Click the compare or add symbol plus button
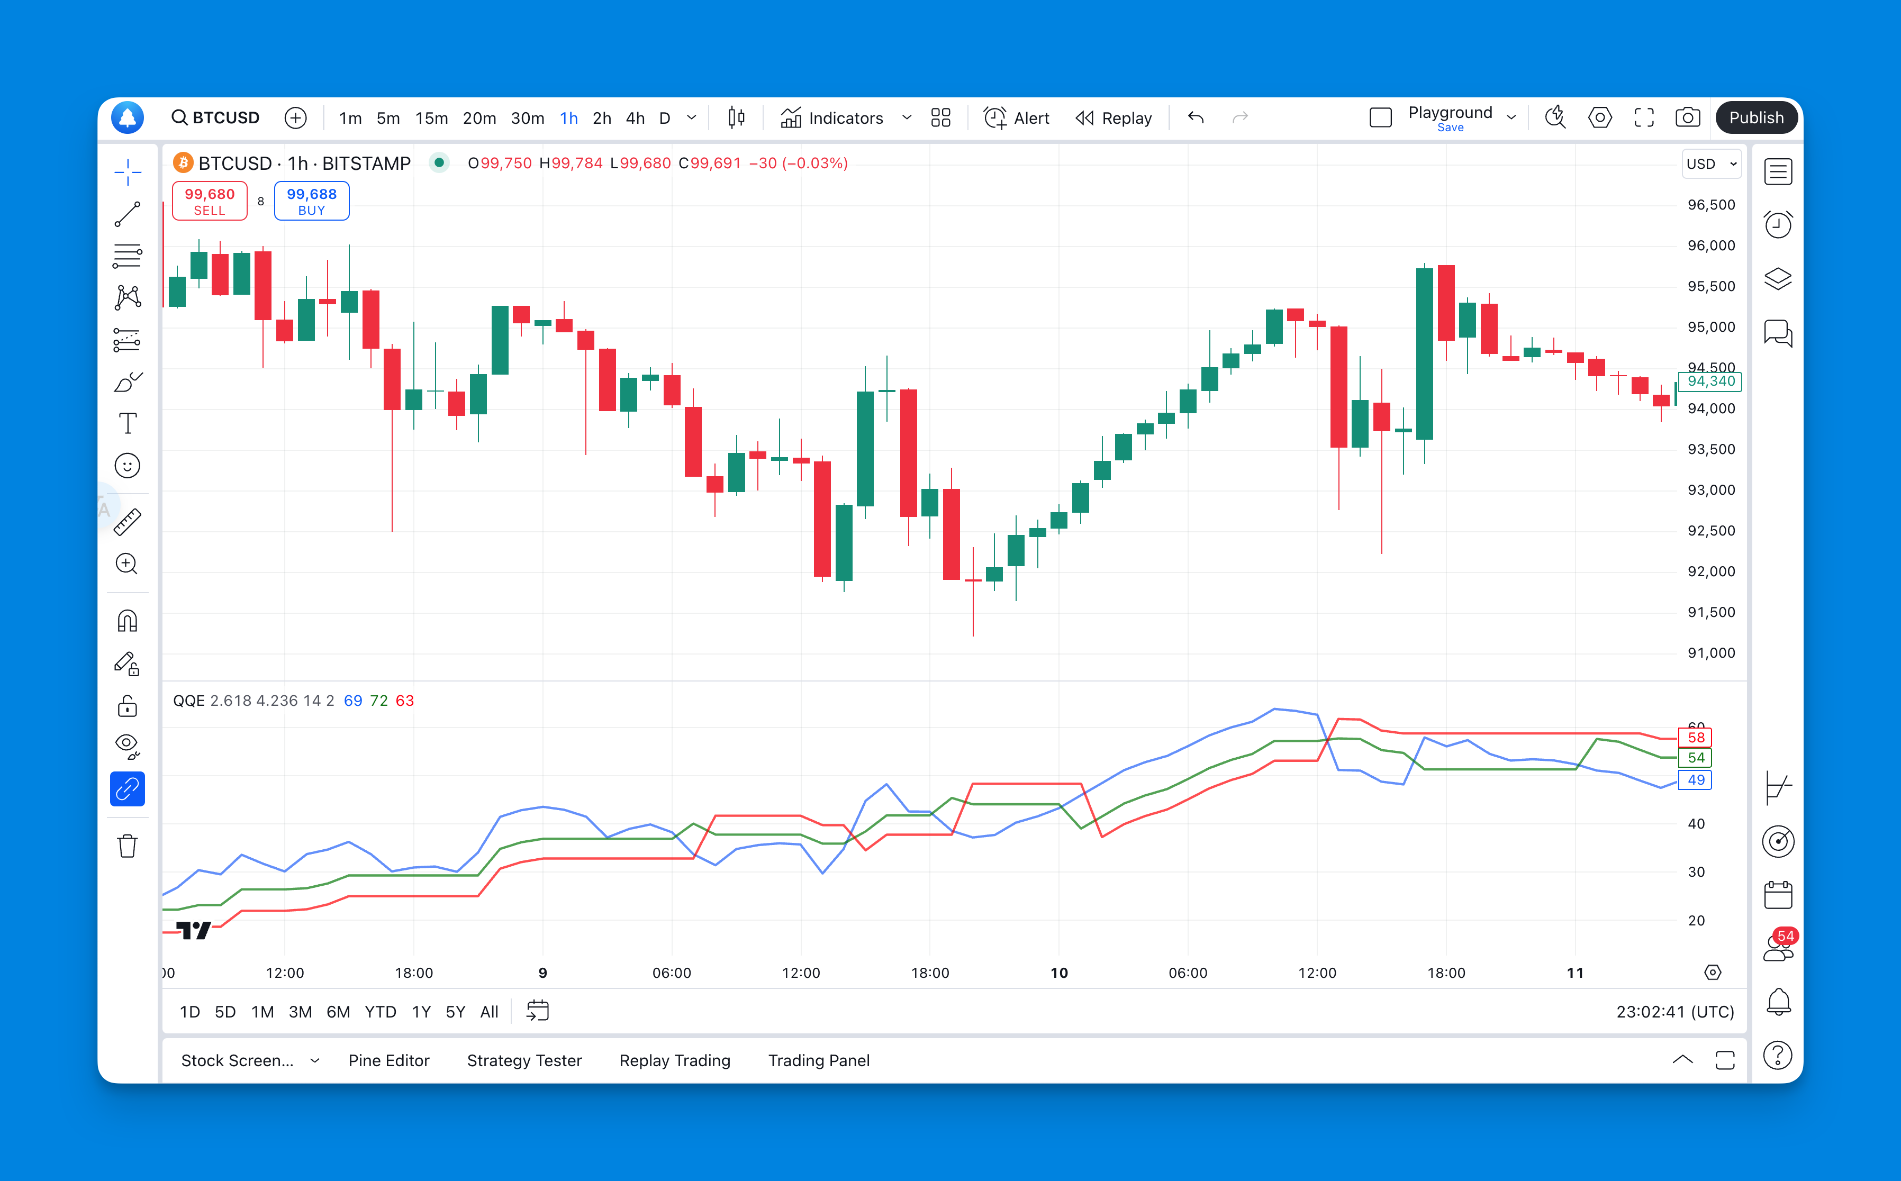Viewport: 1901px width, 1181px height. point(295,118)
